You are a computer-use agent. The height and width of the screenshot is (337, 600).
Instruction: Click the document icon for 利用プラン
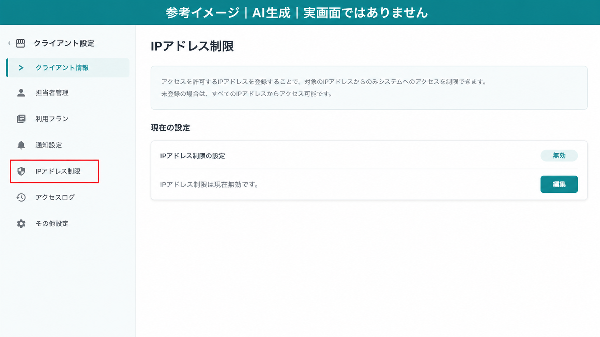(x=21, y=119)
